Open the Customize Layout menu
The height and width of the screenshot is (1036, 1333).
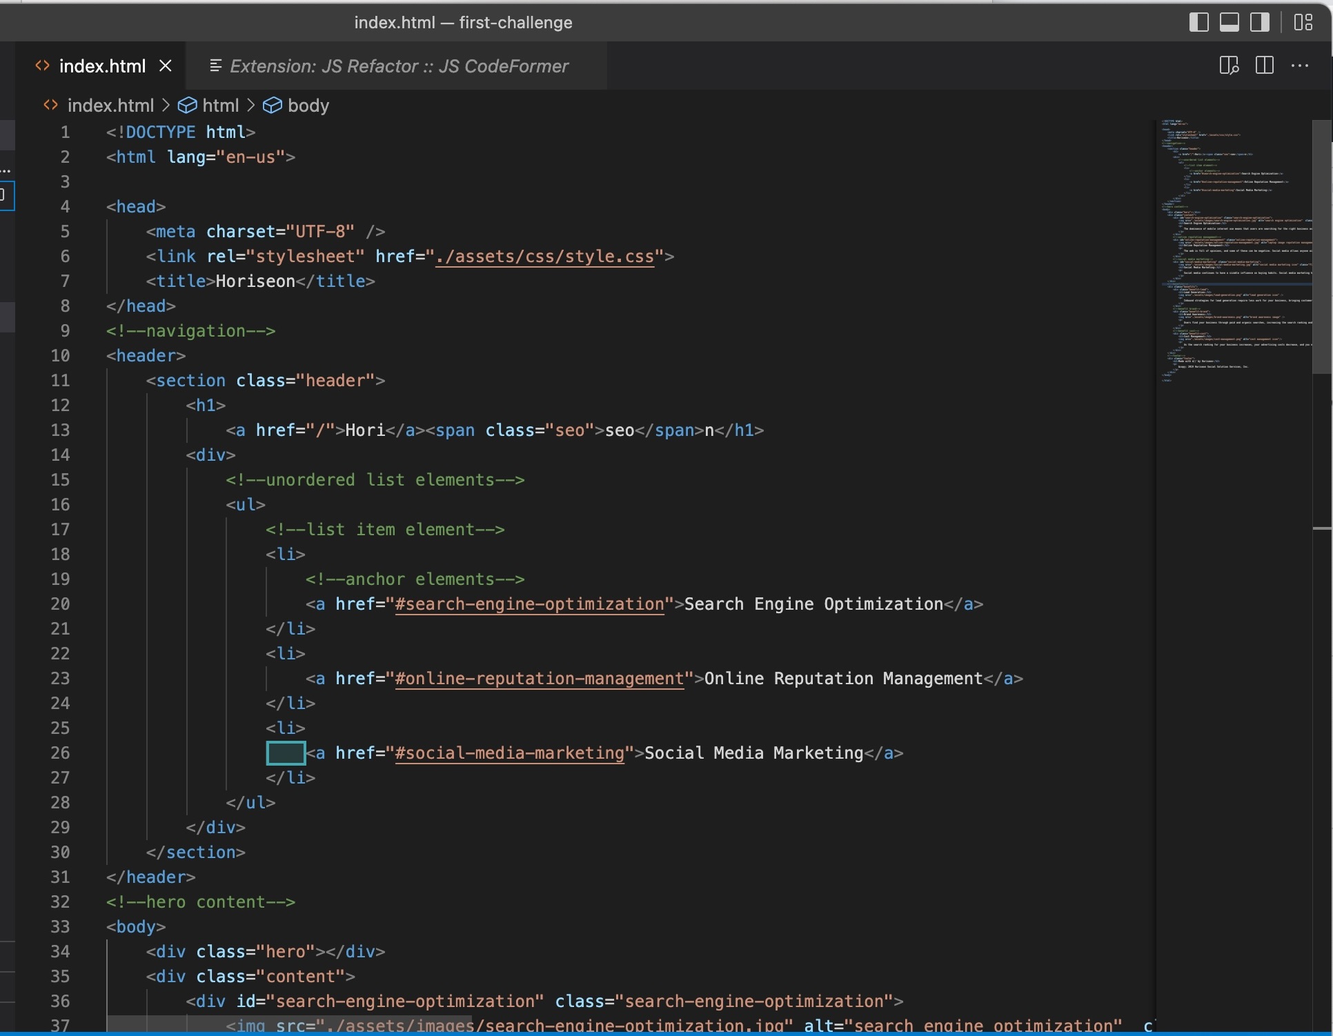(x=1305, y=22)
